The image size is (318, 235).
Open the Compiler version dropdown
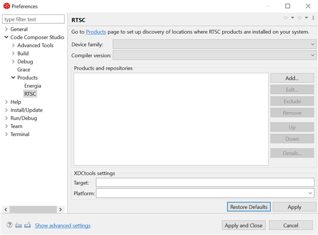(214, 55)
